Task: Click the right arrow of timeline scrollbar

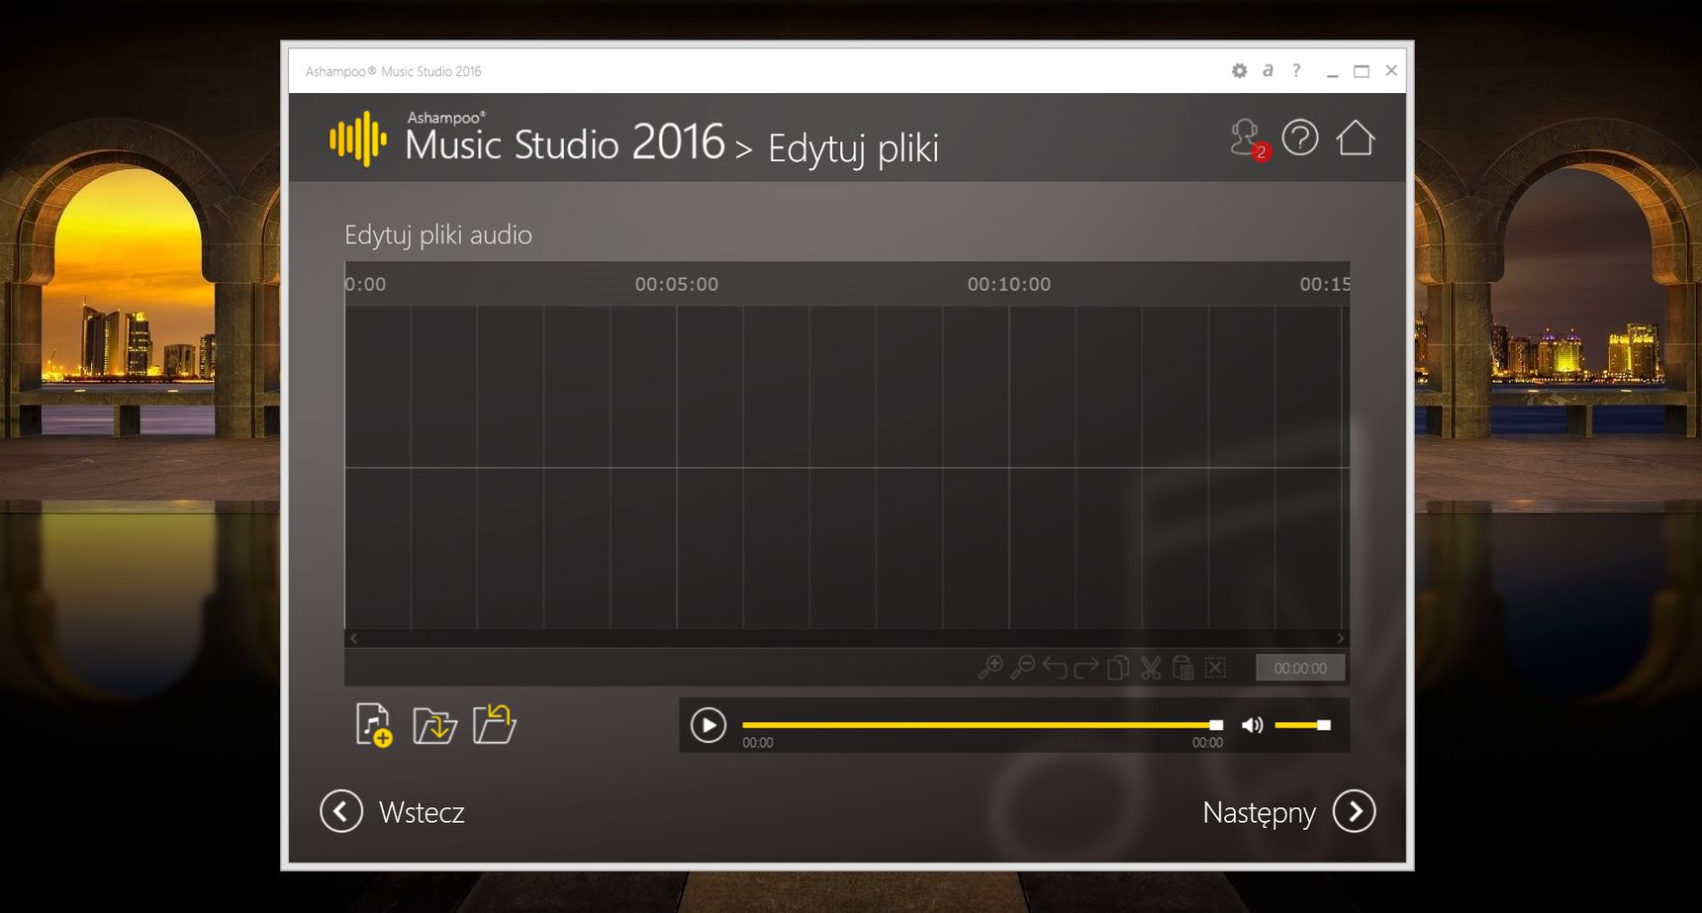Action: coord(1341,638)
